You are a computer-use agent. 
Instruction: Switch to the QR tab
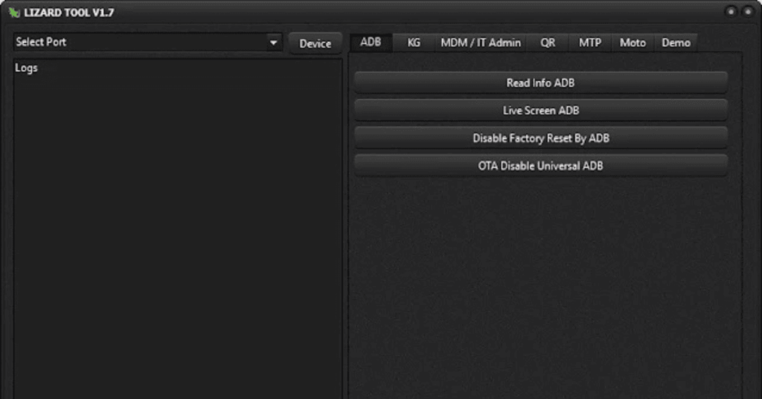548,42
